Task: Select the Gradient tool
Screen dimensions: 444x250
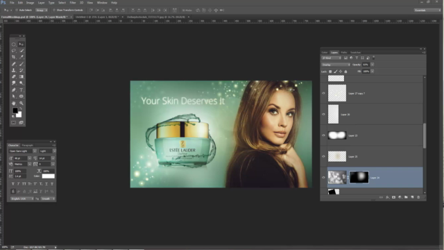Action: click(22, 76)
